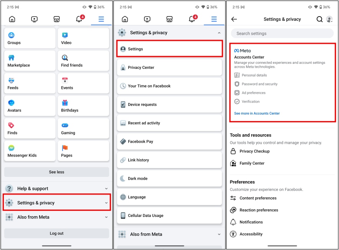Open the Home feed icon
Viewport: 339px width, 250px height.
coord(12,19)
